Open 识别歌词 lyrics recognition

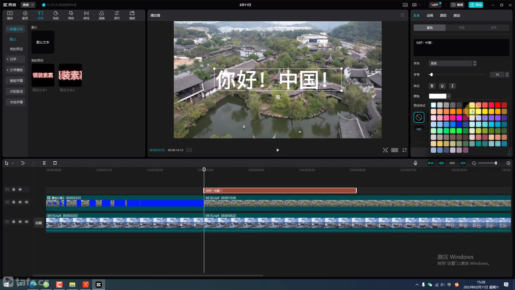(x=15, y=91)
